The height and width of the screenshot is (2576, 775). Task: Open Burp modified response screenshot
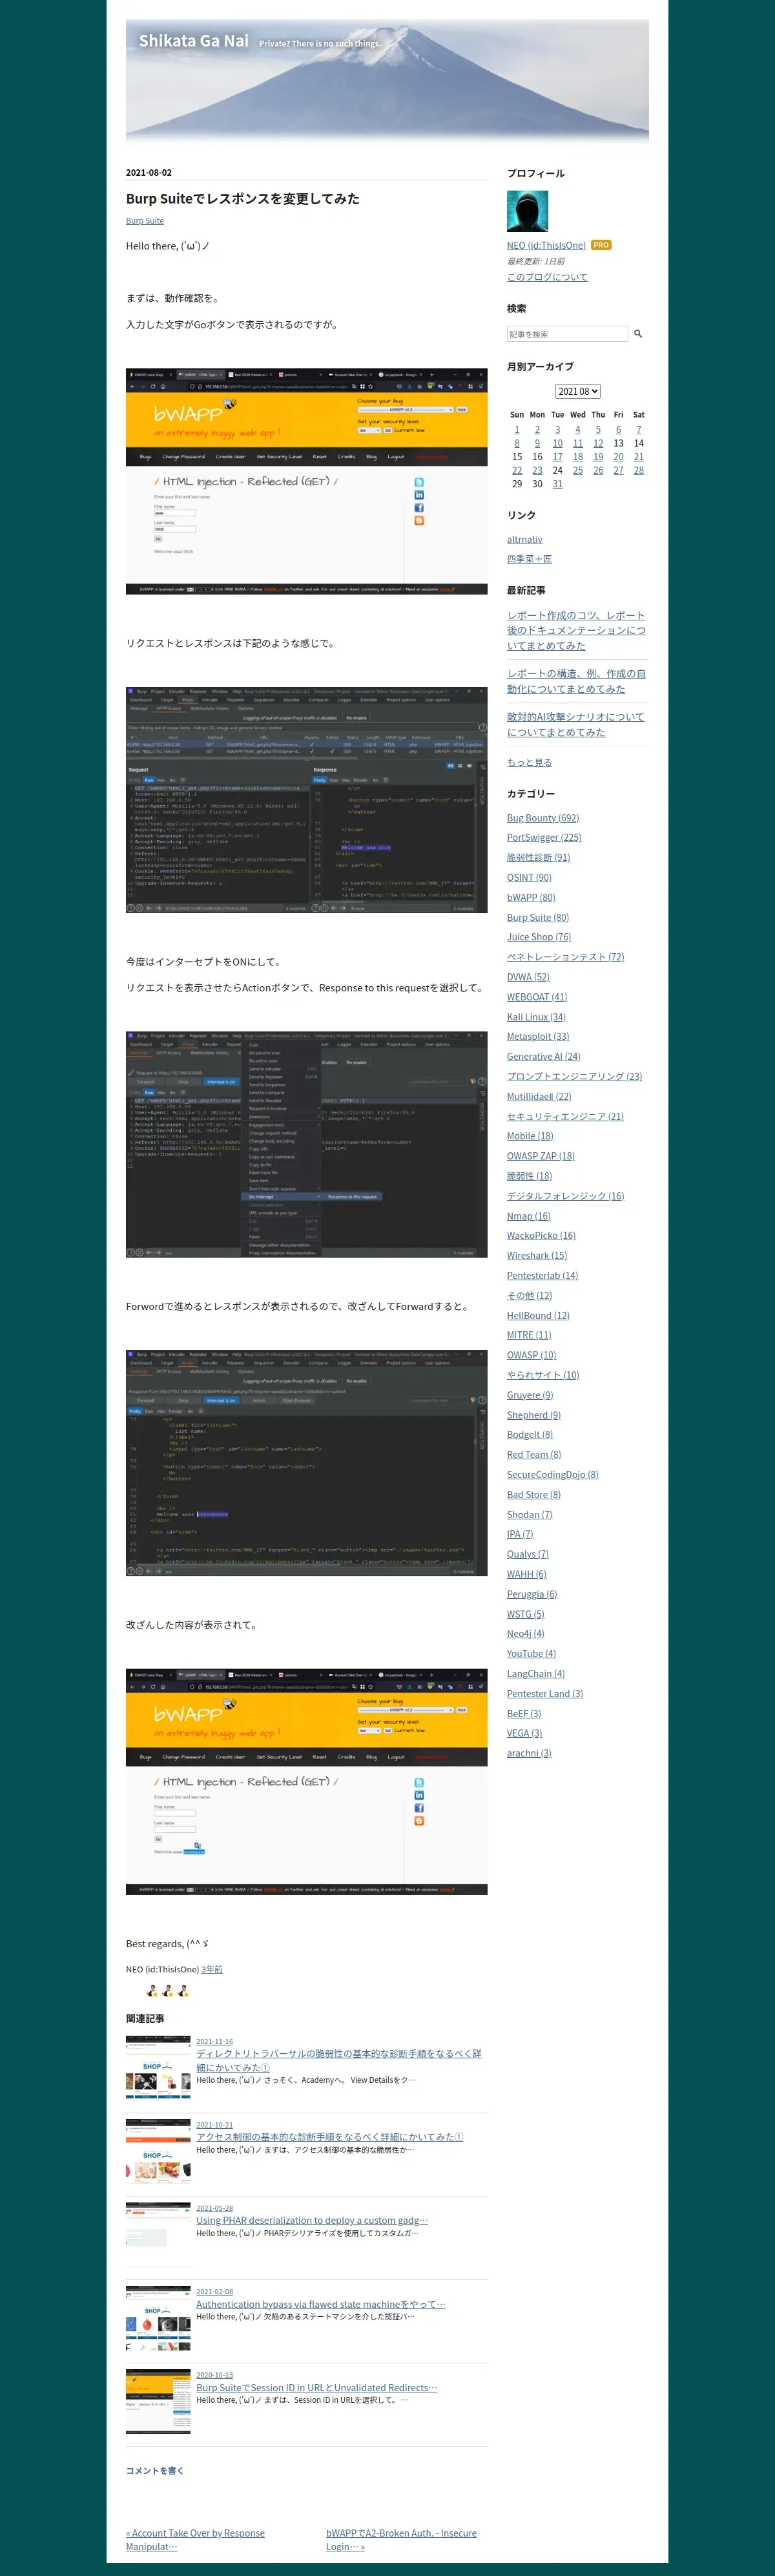tap(307, 1463)
